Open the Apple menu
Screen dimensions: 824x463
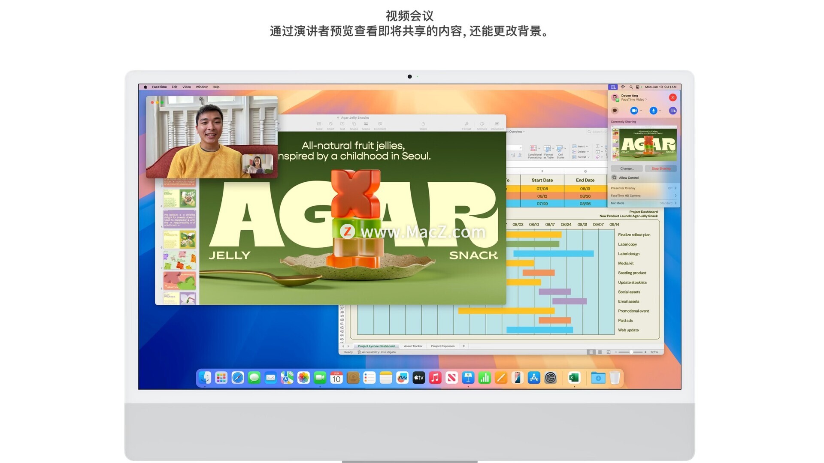[x=145, y=87]
